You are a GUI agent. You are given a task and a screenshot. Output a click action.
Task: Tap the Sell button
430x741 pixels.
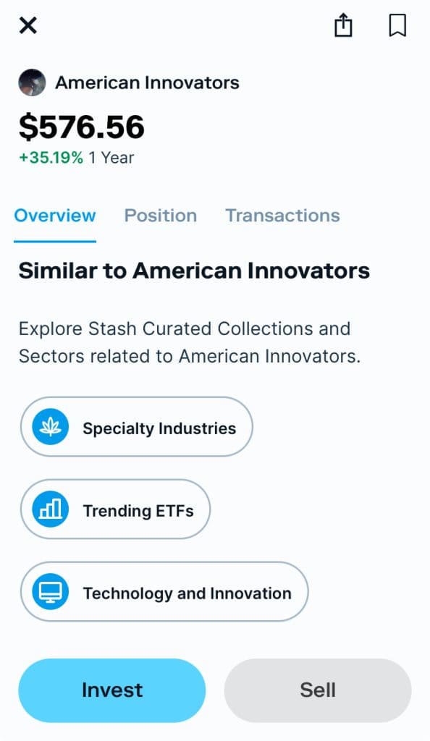pyautogui.click(x=317, y=690)
